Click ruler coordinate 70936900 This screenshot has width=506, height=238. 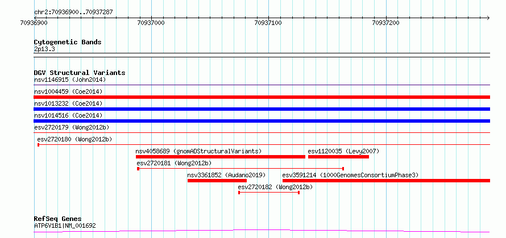click(x=34, y=23)
